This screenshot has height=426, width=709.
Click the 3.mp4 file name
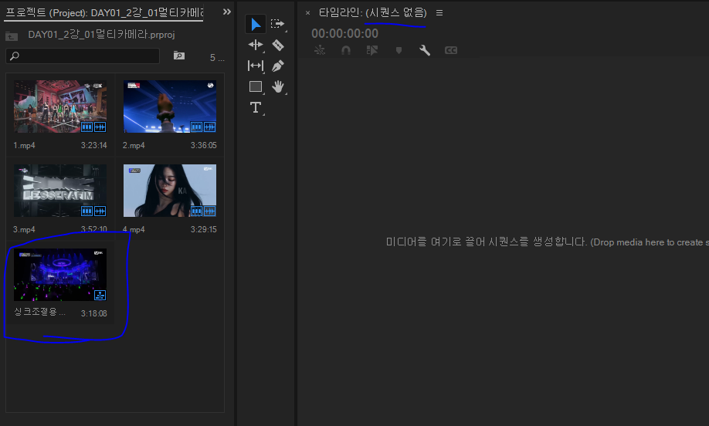(x=24, y=229)
